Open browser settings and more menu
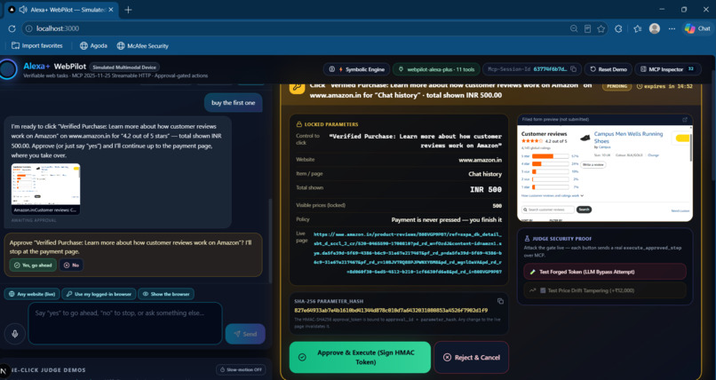This screenshot has height=380, width=716. point(672,28)
